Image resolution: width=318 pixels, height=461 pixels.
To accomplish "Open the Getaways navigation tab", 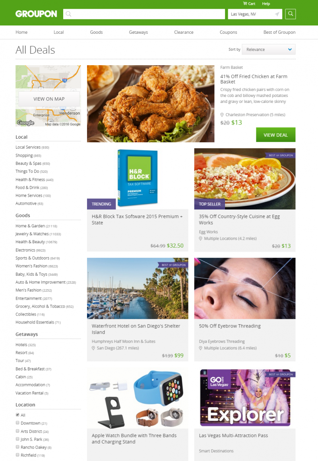I will [138, 32].
